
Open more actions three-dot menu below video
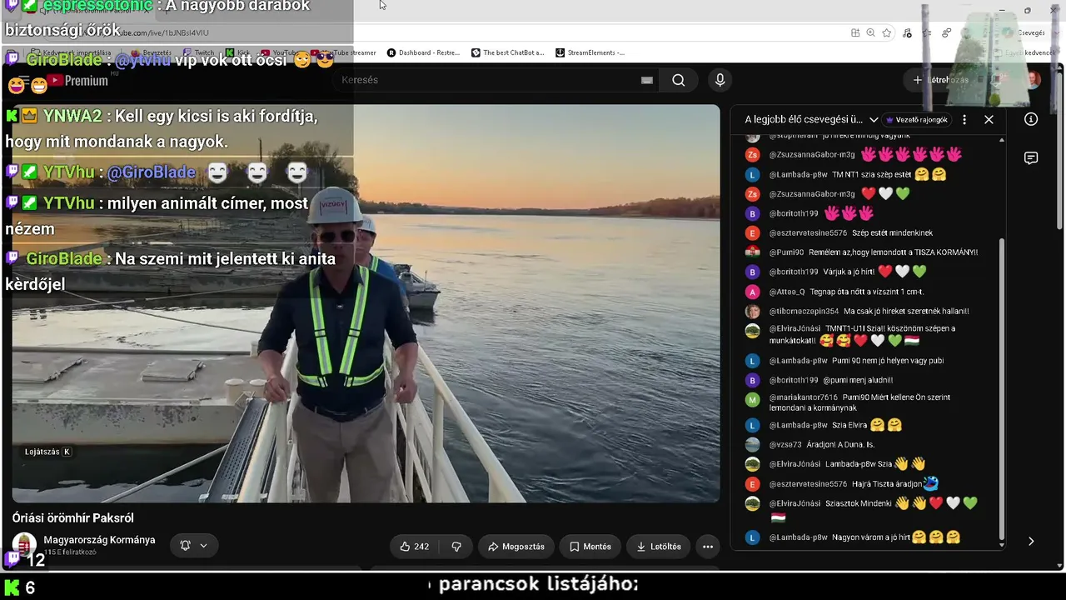point(708,547)
